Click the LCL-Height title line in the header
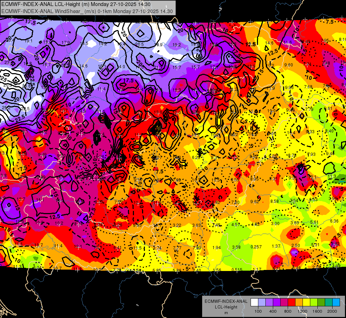This screenshot has width=346, height=318. [x=76, y=4]
